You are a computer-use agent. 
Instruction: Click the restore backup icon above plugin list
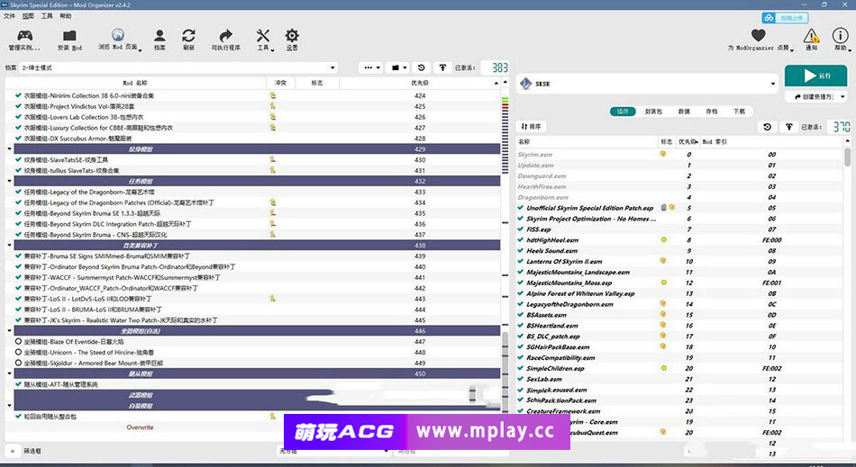[x=767, y=128]
